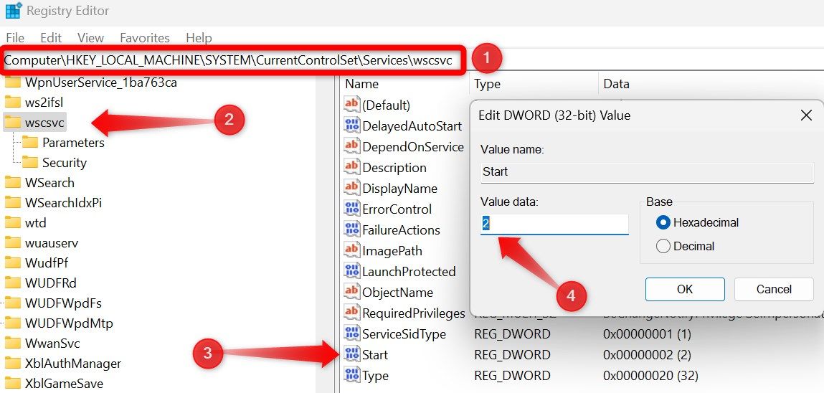Select the WUDFRd folder icon
The width and height of the screenshot is (824, 393).
click(x=12, y=283)
